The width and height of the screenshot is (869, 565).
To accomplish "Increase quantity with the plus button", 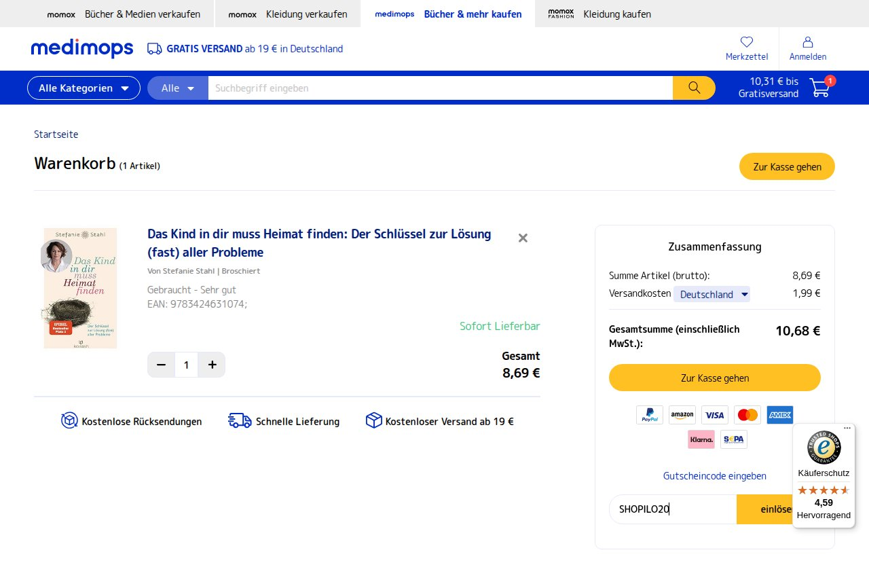I will click(212, 365).
